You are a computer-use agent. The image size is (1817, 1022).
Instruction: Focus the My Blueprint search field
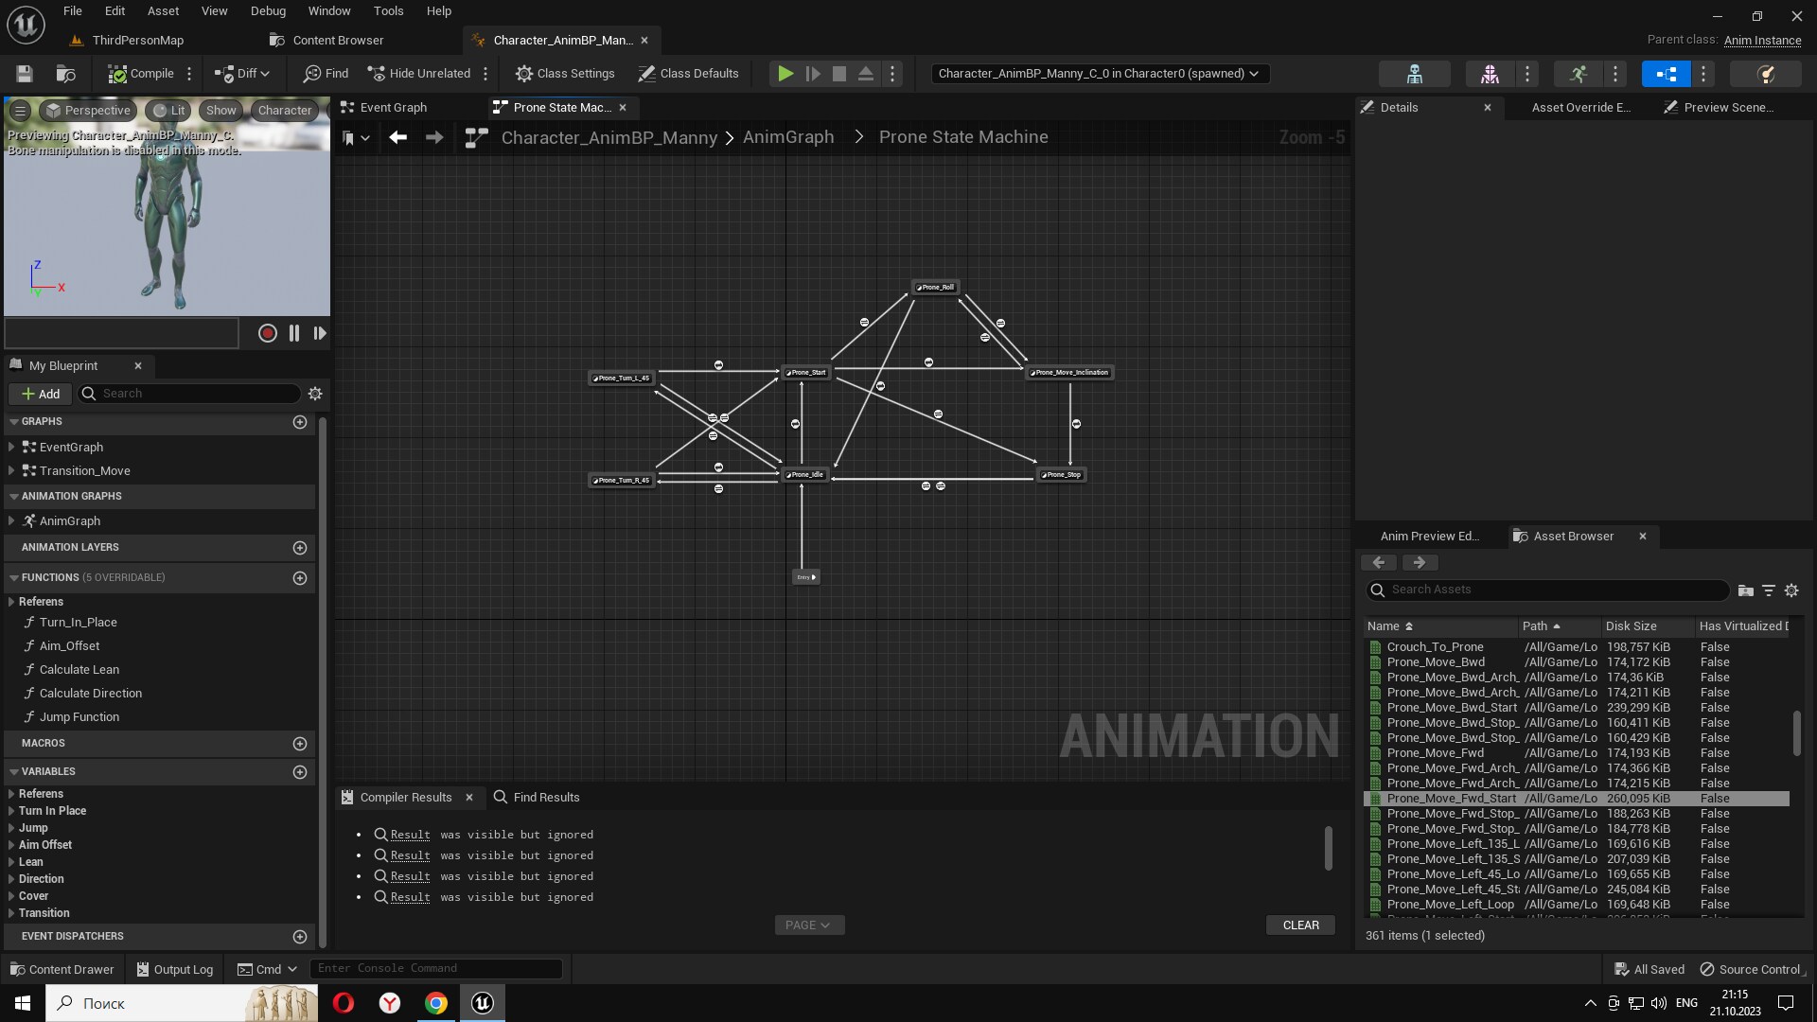[189, 394]
